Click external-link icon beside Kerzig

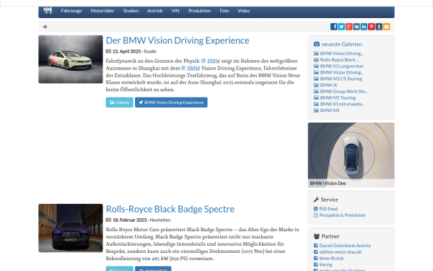click(x=315, y=264)
